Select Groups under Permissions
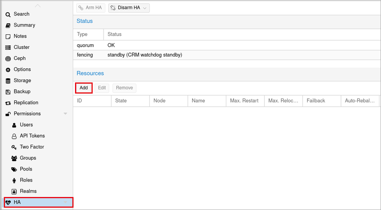The width and height of the screenshot is (381, 210). point(37,158)
